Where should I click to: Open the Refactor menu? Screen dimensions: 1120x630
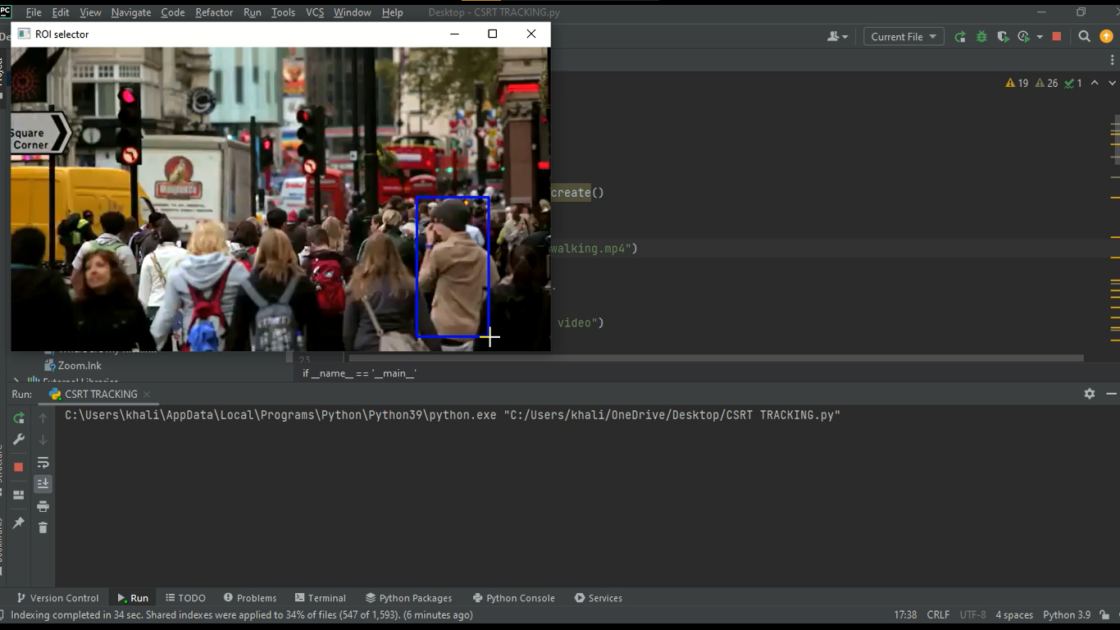click(213, 12)
